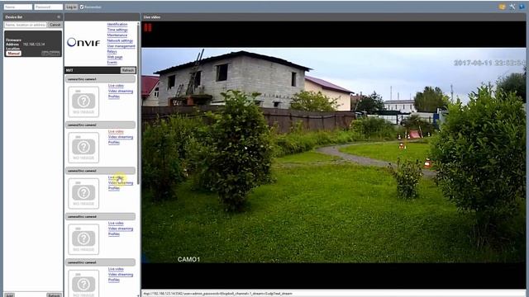
Task: Select the fifth camera header bar
Action: point(101,262)
